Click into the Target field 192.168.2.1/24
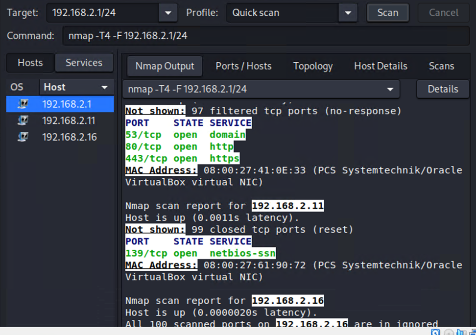The image size is (476, 335). 103,13
